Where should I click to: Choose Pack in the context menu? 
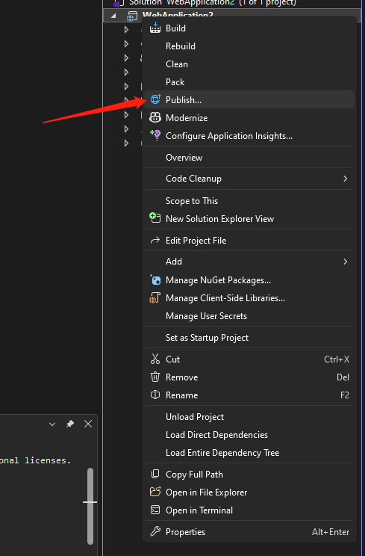pyautogui.click(x=249, y=82)
